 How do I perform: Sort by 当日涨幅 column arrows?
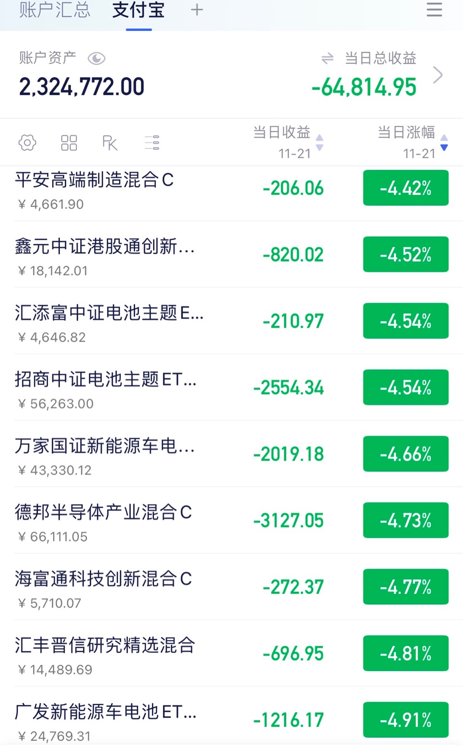tap(444, 143)
